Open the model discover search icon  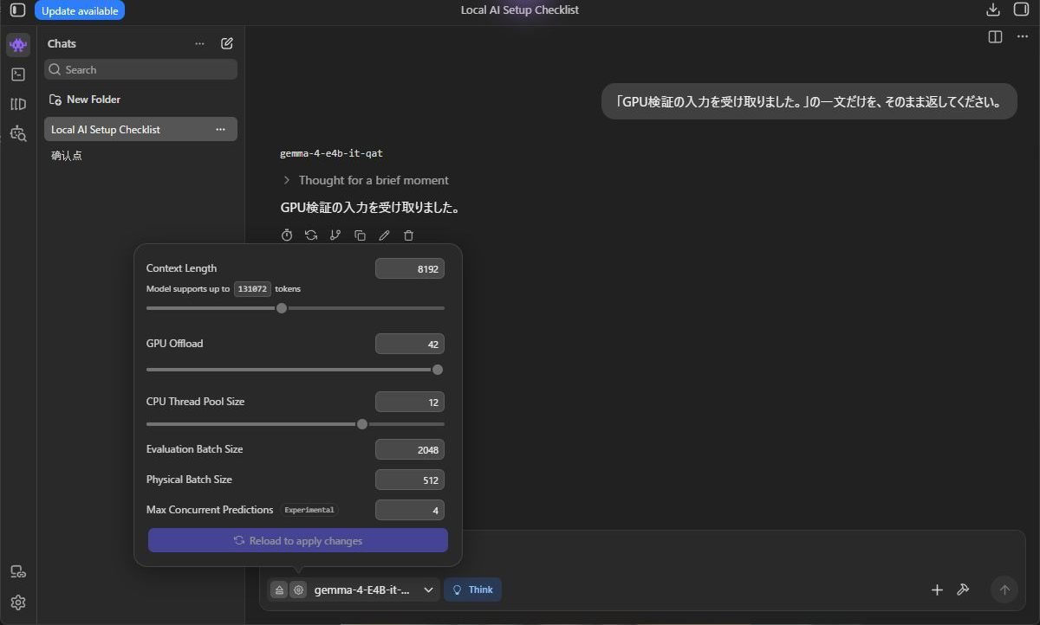click(x=18, y=133)
